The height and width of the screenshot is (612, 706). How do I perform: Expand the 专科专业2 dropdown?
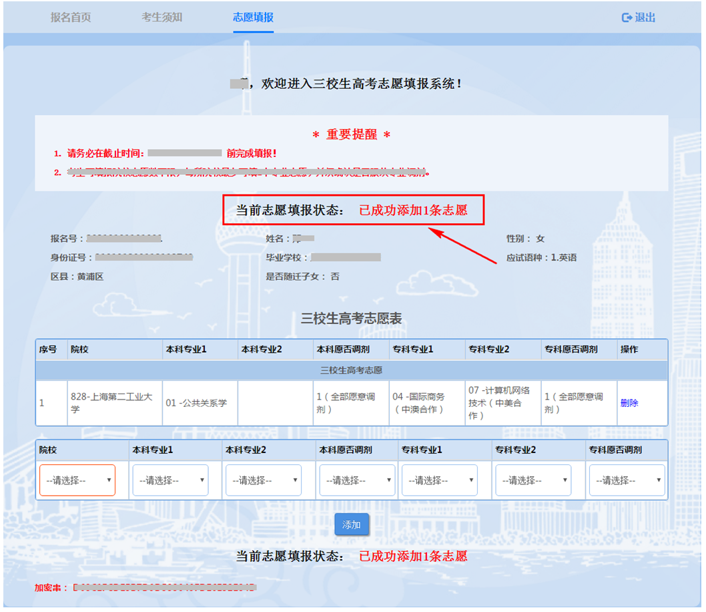[534, 480]
